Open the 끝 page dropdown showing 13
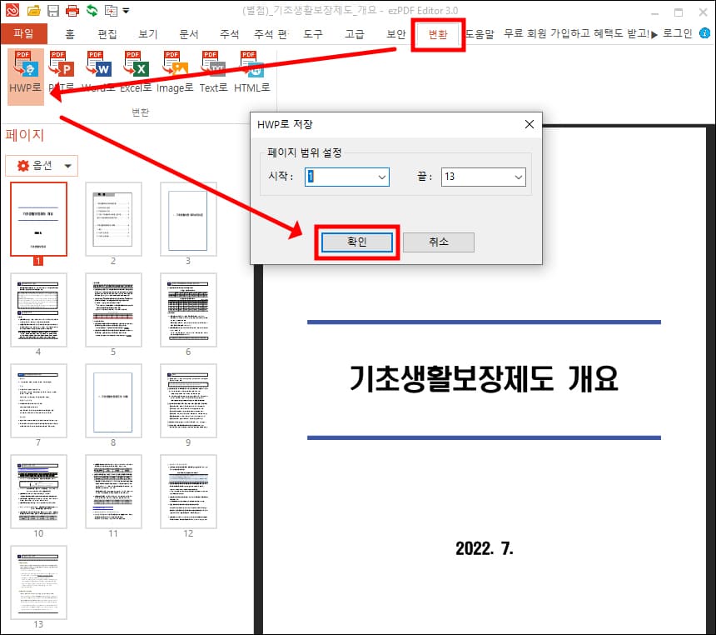This screenshot has width=716, height=635. click(518, 177)
